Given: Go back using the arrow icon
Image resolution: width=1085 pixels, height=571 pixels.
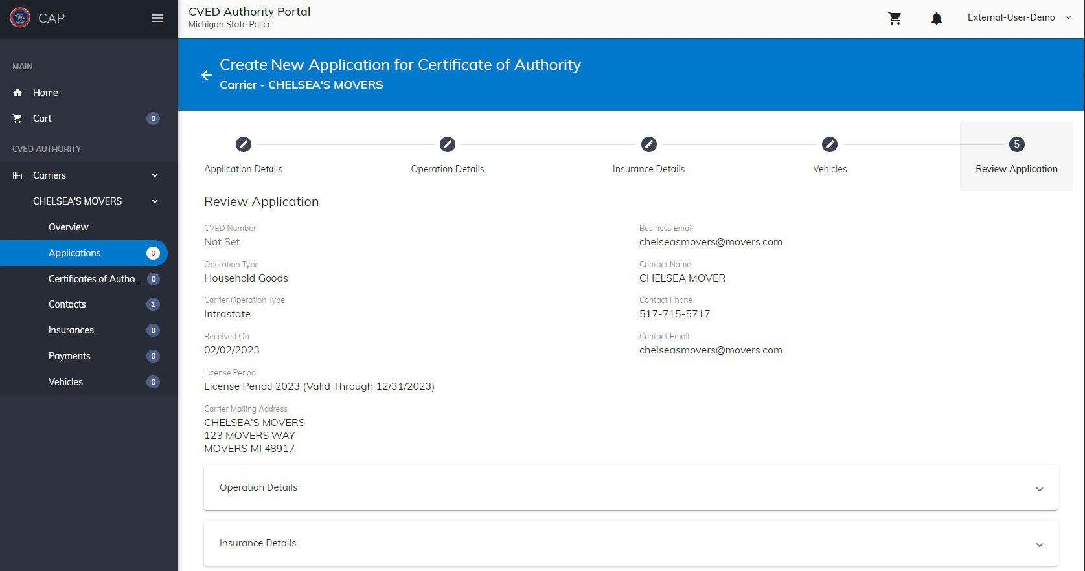Looking at the screenshot, I should 207,75.
